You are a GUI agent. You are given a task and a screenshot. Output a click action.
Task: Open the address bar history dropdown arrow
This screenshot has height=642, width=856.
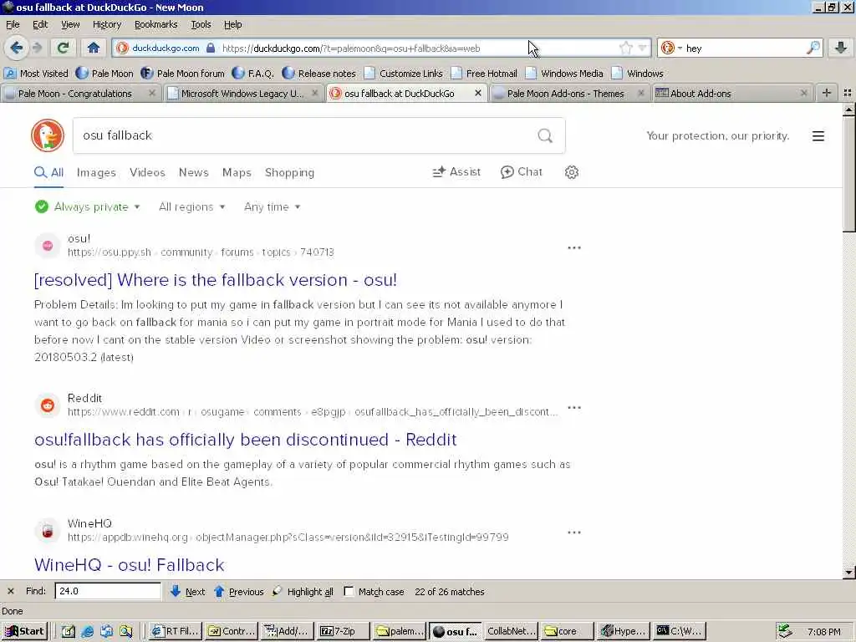642,48
